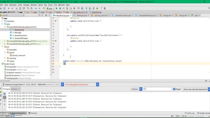Open Replace using the second magnifier icon
The height and width of the screenshot is (118, 210).
(31, 9)
